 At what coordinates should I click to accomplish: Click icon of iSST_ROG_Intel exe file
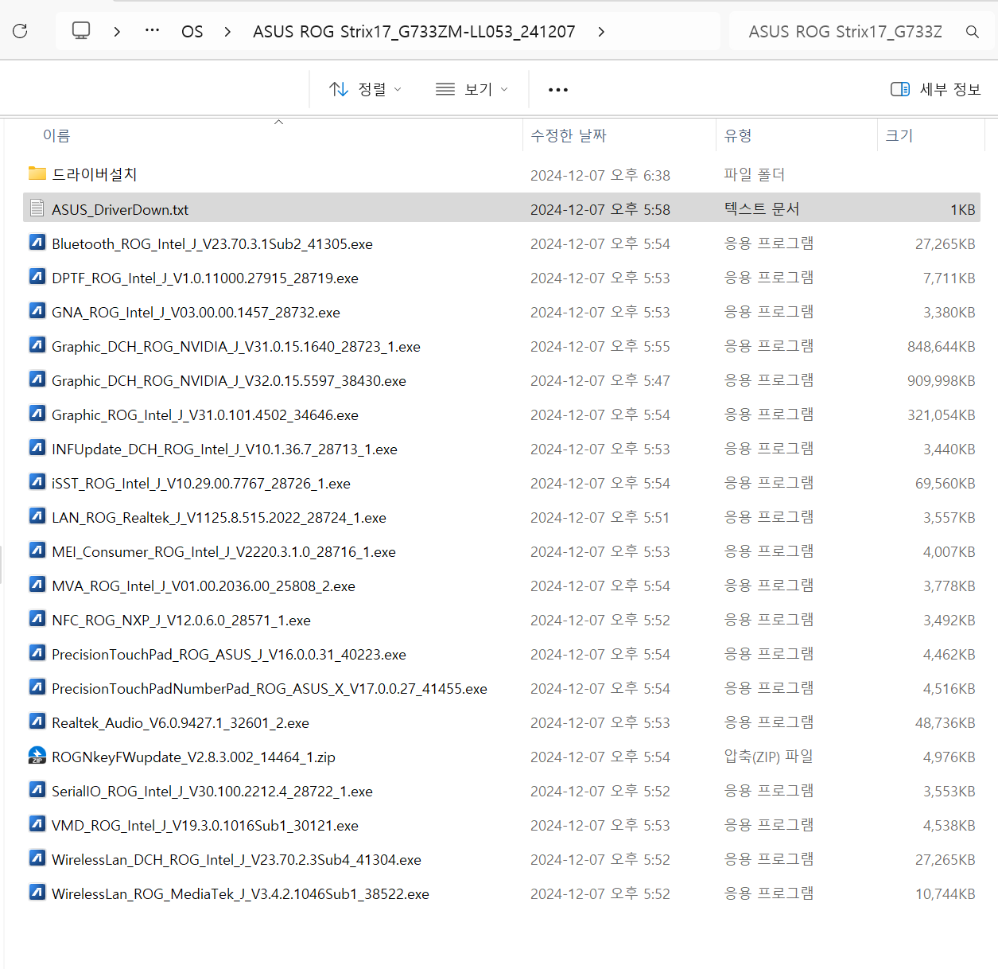(x=37, y=482)
